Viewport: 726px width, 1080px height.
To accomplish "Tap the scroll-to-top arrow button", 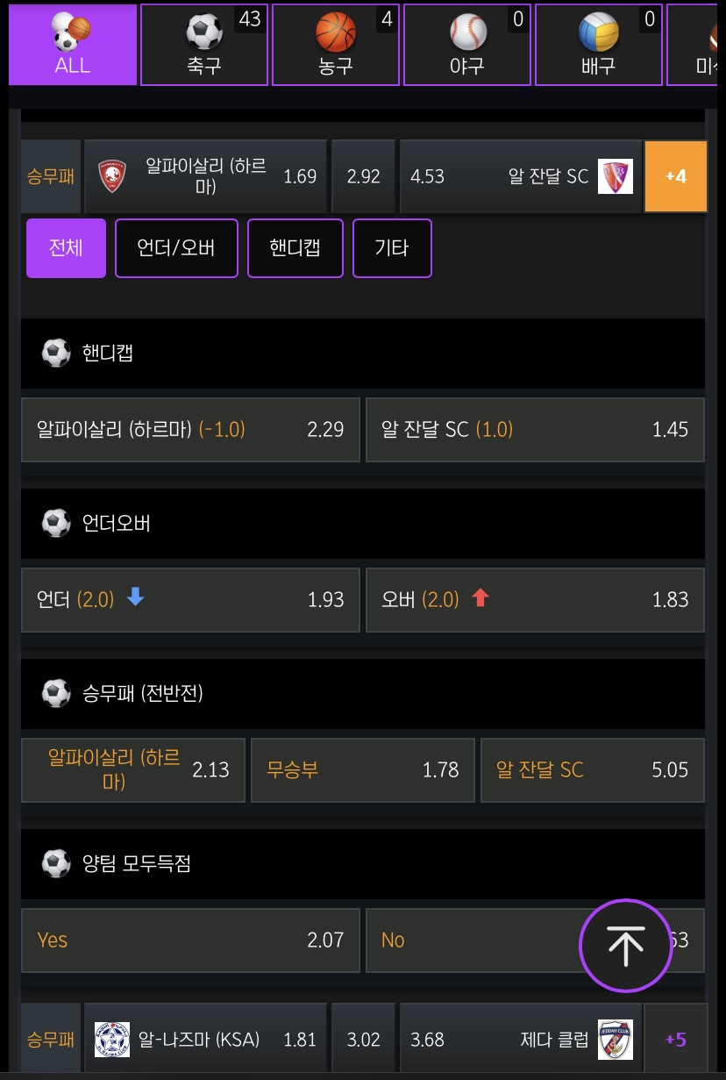I will click(626, 946).
